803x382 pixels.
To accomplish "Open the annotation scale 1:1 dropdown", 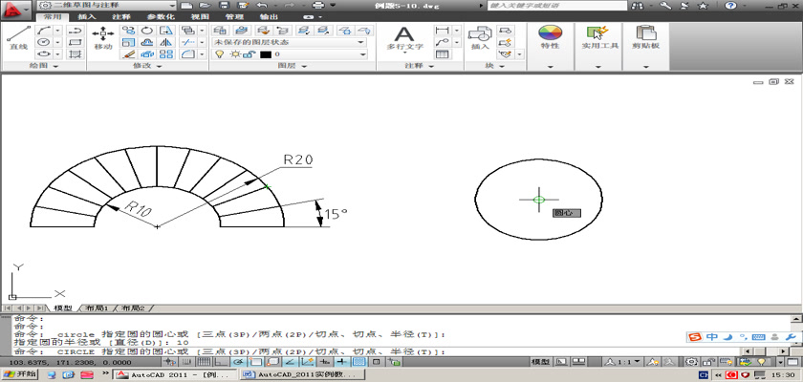I will (x=624, y=362).
